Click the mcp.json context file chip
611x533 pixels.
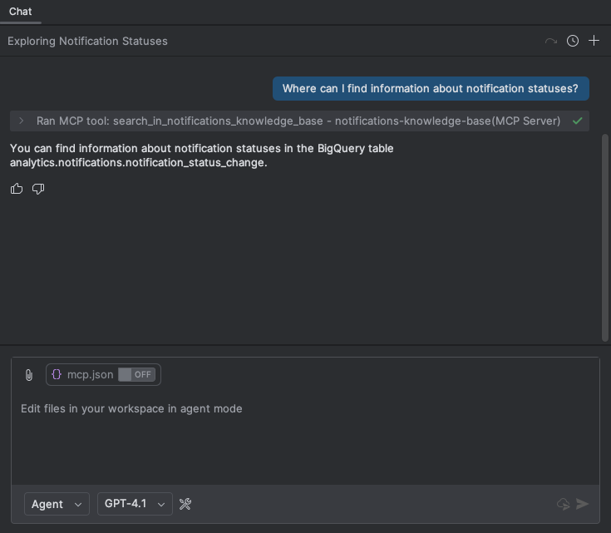83,374
